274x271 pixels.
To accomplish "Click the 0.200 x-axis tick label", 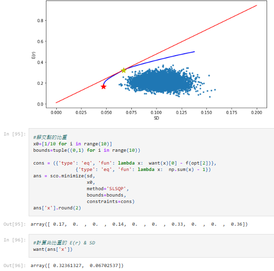I will tap(257, 112).
